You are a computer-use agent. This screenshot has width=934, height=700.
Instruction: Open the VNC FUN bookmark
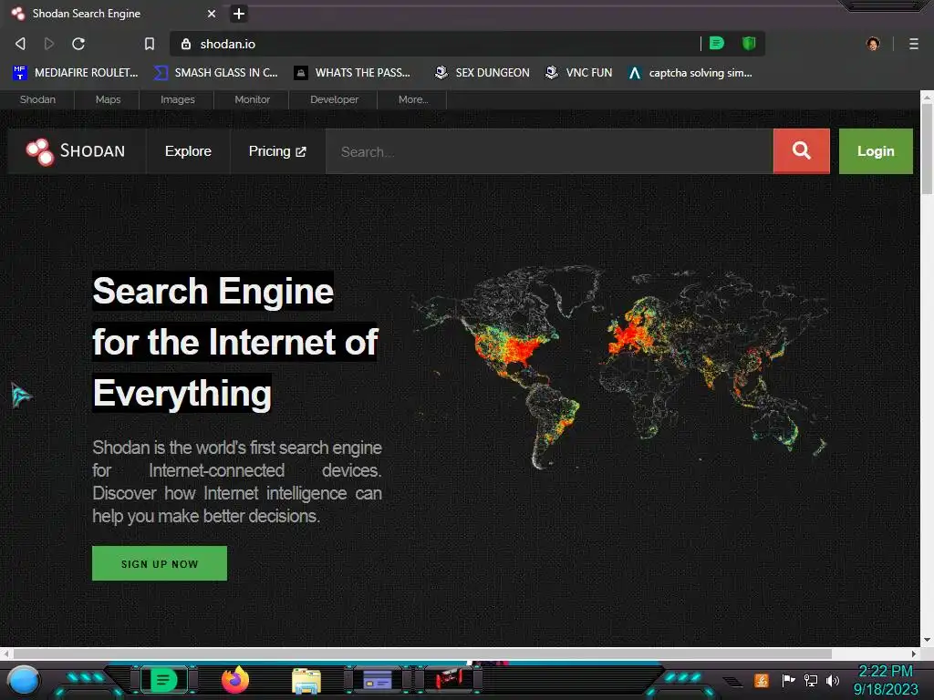tap(579, 73)
